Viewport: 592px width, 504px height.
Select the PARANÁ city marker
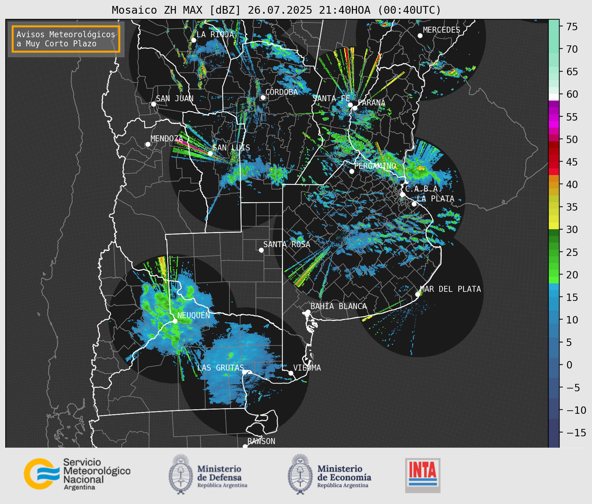(x=355, y=108)
